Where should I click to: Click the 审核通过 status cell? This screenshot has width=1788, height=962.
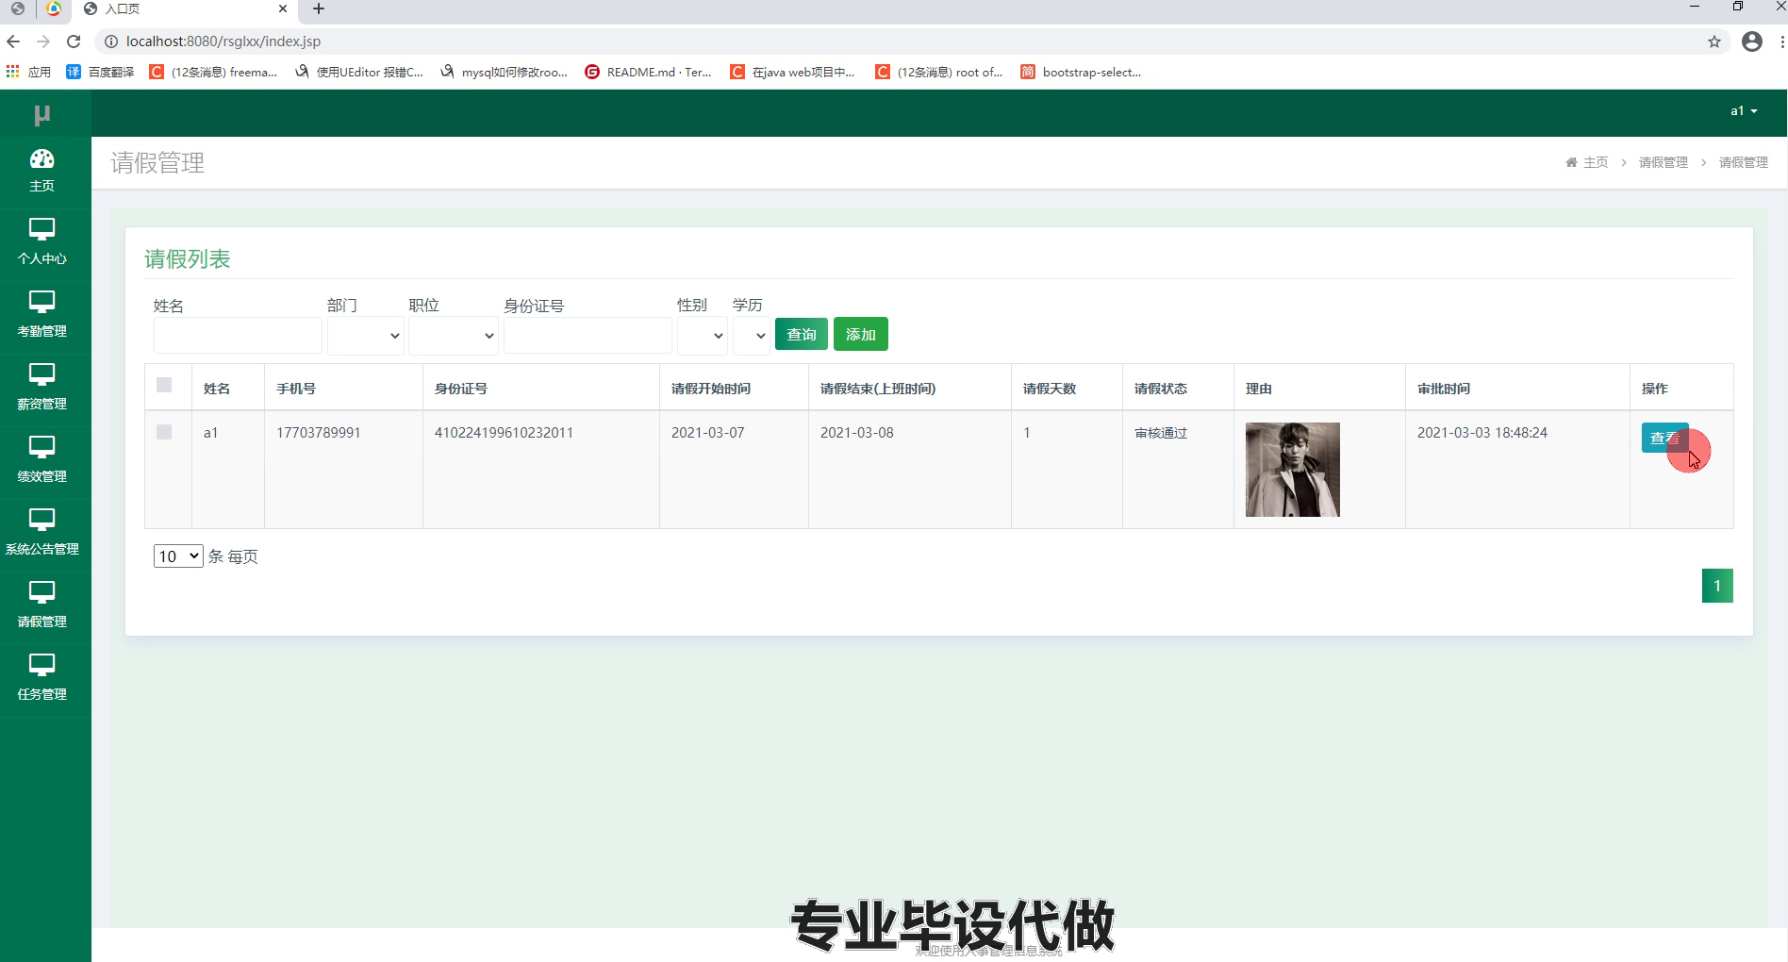1161,433
